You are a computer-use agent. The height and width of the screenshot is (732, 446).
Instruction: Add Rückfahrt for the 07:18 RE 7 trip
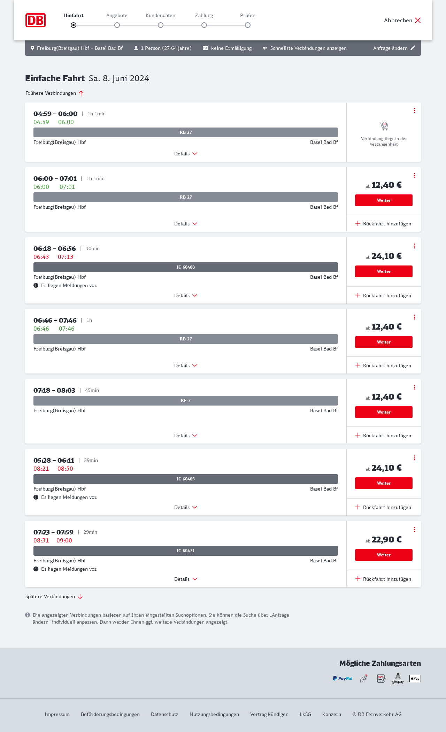[383, 436]
